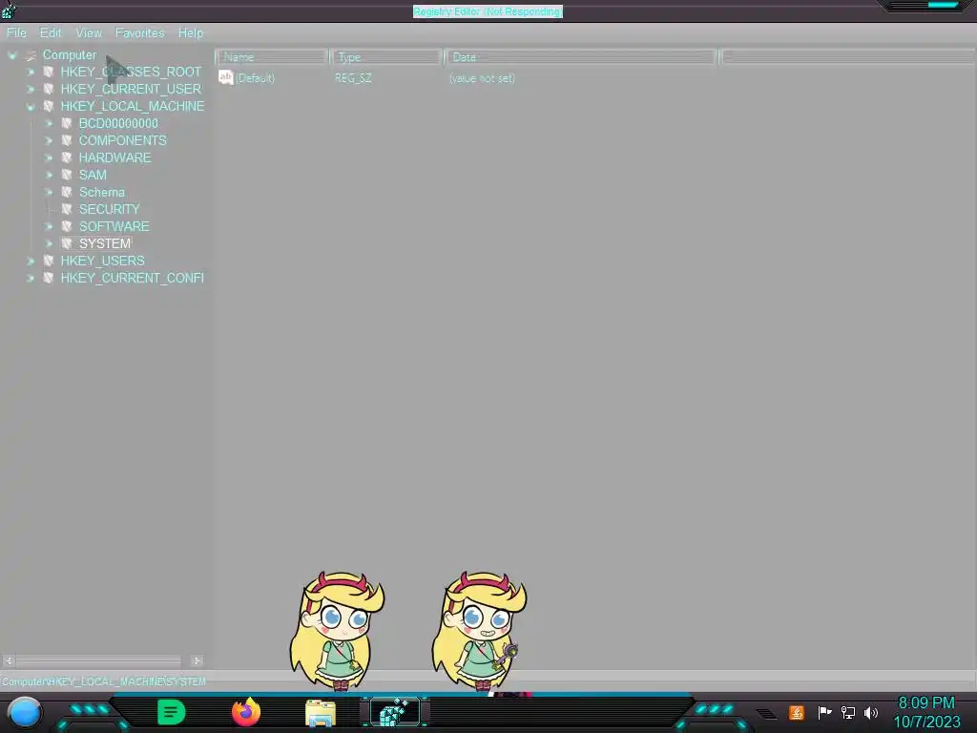The height and width of the screenshot is (733, 977).
Task: Select the SAM key
Action: point(93,176)
